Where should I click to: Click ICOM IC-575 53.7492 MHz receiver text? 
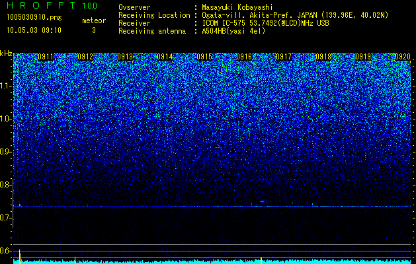tap(265, 23)
